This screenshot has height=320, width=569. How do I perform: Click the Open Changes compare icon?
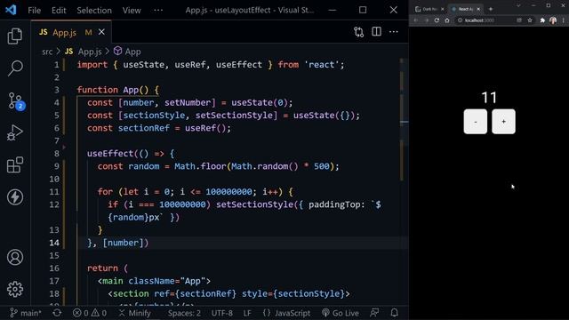(358, 32)
